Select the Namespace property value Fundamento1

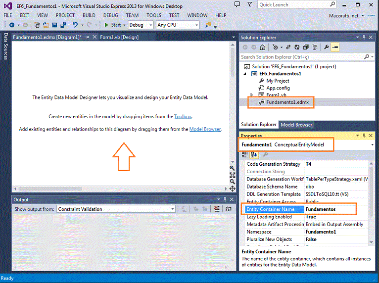pos(321,232)
